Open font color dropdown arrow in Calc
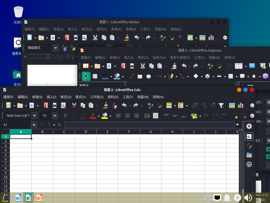270x203 pixels. point(99,116)
